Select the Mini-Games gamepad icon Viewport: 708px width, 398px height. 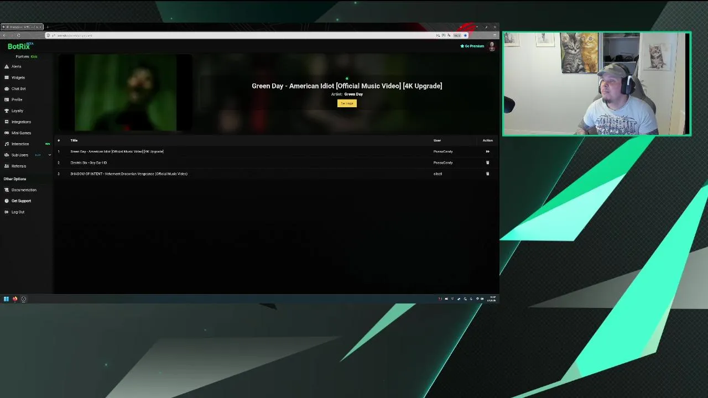coord(7,133)
